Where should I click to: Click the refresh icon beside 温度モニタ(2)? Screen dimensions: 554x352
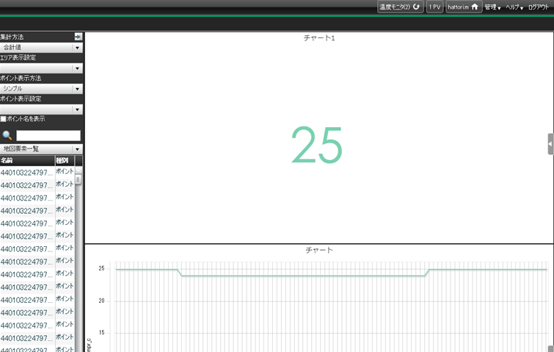tap(416, 7)
